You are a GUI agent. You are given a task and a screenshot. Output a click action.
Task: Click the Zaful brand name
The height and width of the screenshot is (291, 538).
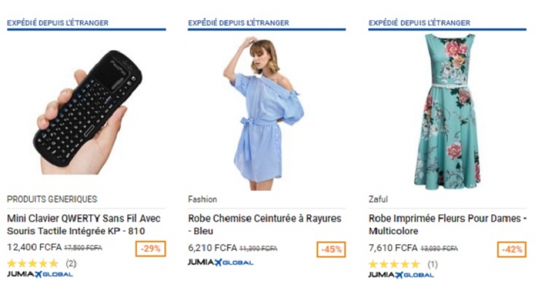click(378, 199)
